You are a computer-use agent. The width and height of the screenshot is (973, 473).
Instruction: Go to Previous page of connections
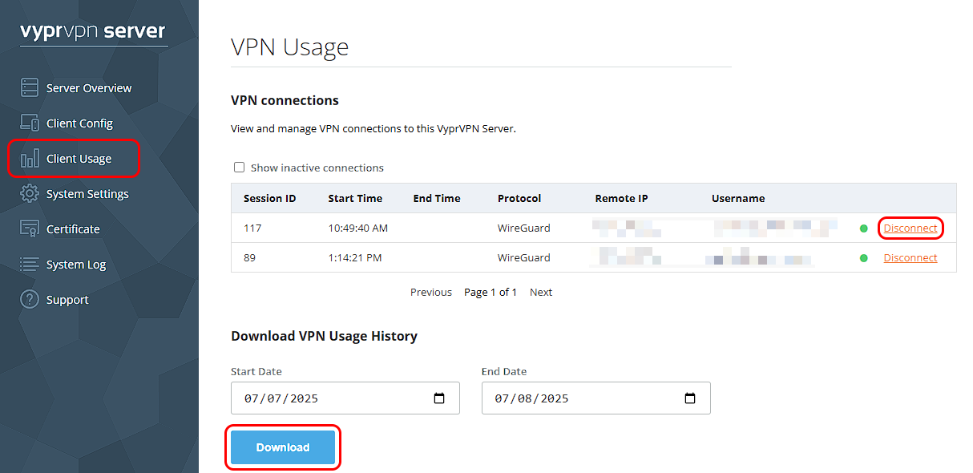(x=431, y=293)
